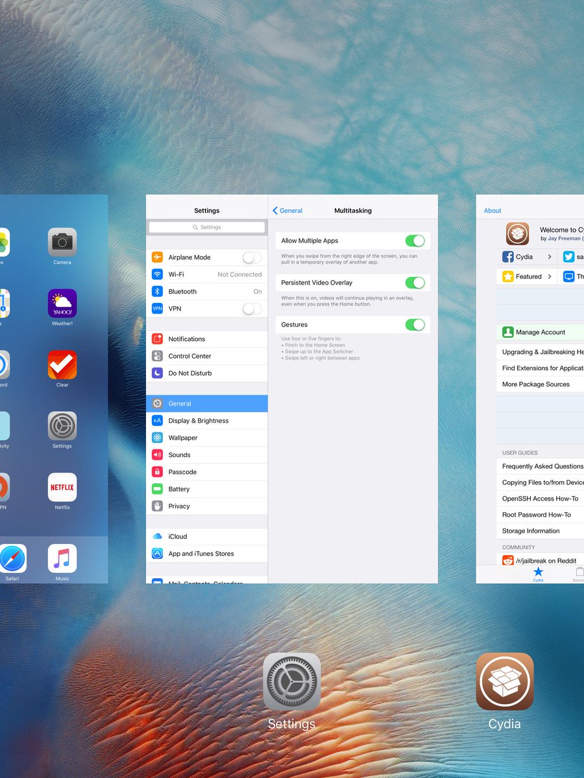Open the Yahoo Weather app icon
The height and width of the screenshot is (778, 584).
pyautogui.click(x=62, y=303)
